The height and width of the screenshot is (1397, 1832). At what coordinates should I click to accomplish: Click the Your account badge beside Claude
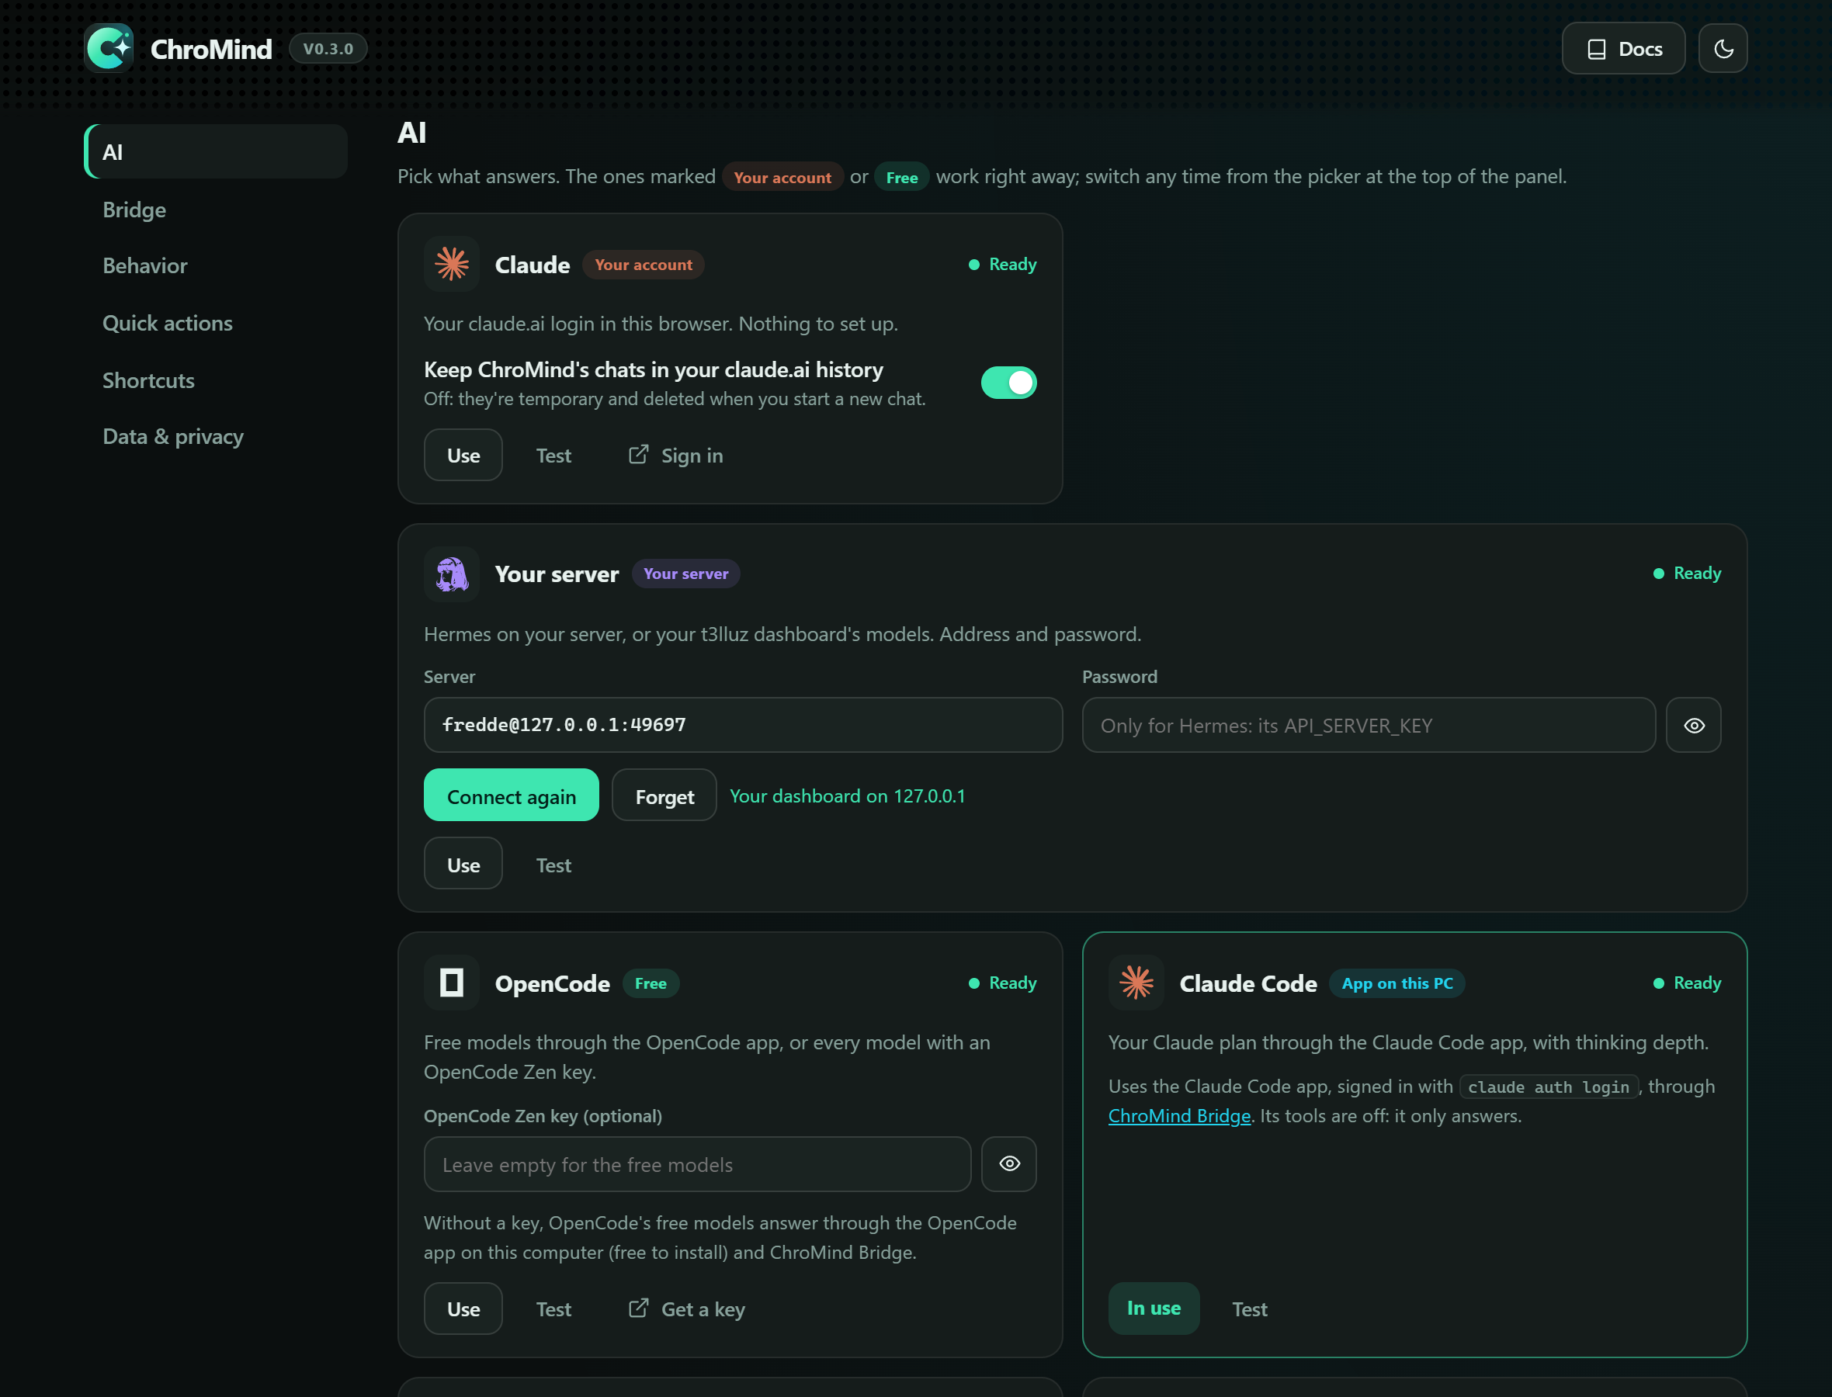tap(643, 265)
